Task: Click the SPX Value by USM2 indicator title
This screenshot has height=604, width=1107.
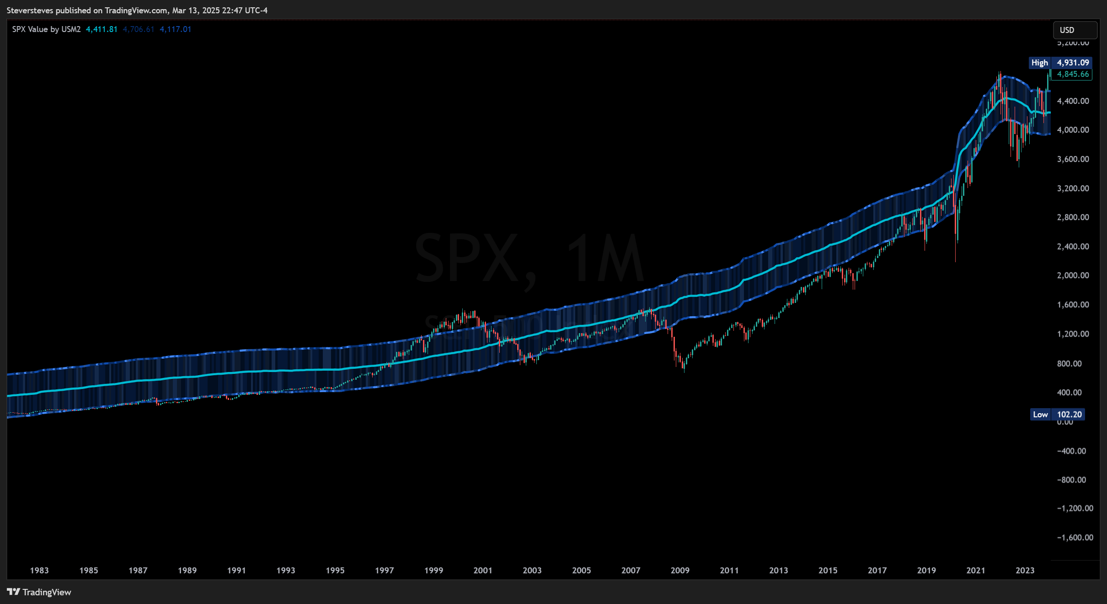Action: click(46, 29)
